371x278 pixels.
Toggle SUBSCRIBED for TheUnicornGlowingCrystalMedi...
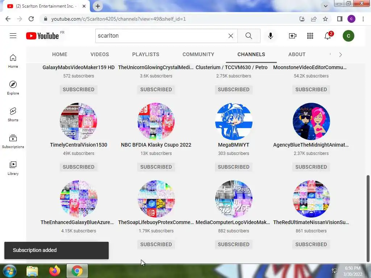pos(156,89)
